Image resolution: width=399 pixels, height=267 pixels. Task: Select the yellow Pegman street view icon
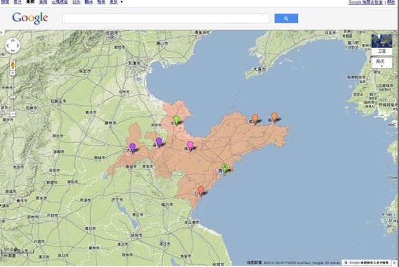click(12, 65)
